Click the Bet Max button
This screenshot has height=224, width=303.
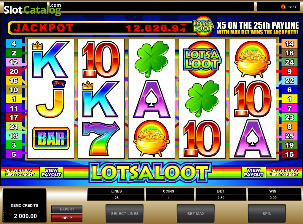[196, 214]
